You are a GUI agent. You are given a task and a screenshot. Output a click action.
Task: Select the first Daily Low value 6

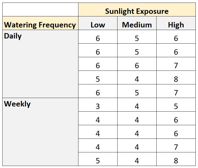pyautogui.click(x=98, y=37)
